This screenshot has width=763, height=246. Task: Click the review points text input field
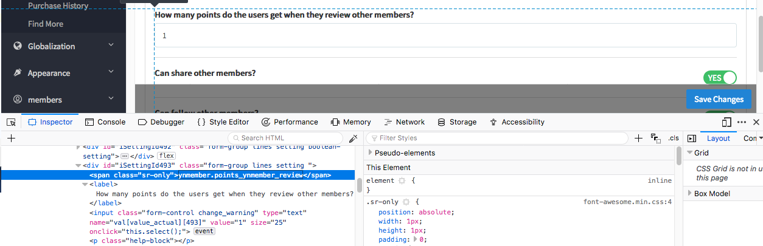(x=445, y=36)
